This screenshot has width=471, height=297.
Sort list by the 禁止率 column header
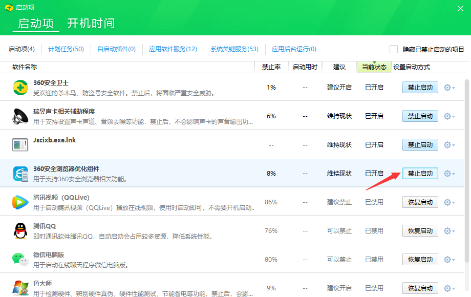(x=271, y=67)
